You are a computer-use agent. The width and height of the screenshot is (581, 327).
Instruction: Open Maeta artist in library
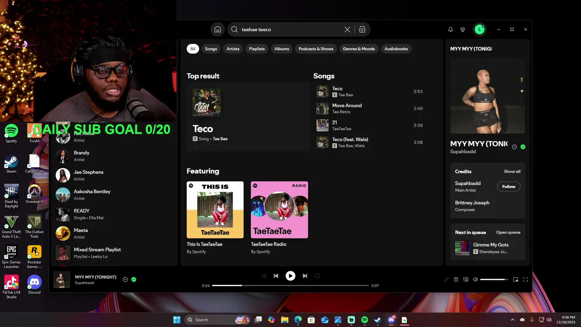[113, 233]
